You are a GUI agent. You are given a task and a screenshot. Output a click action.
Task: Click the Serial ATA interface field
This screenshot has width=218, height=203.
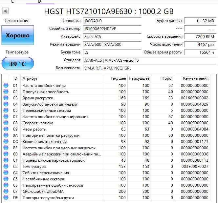[x=112, y=37]
